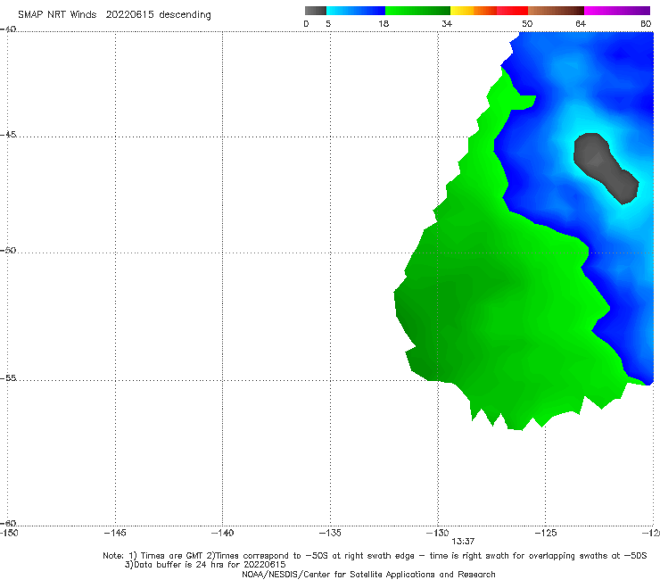660x580 pixels.
Task: Click the NOAA/NESDIS credit line
Action: pyautogui.click(x=368, y=575)
